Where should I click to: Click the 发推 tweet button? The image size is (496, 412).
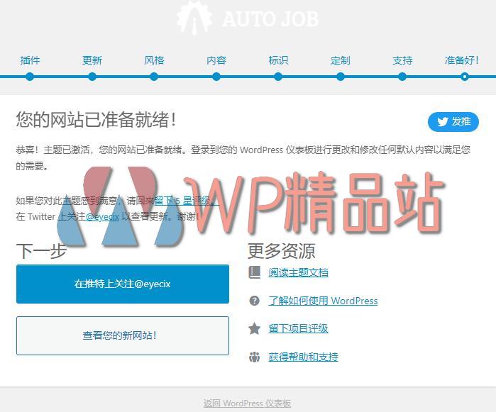tap(453, 121)
